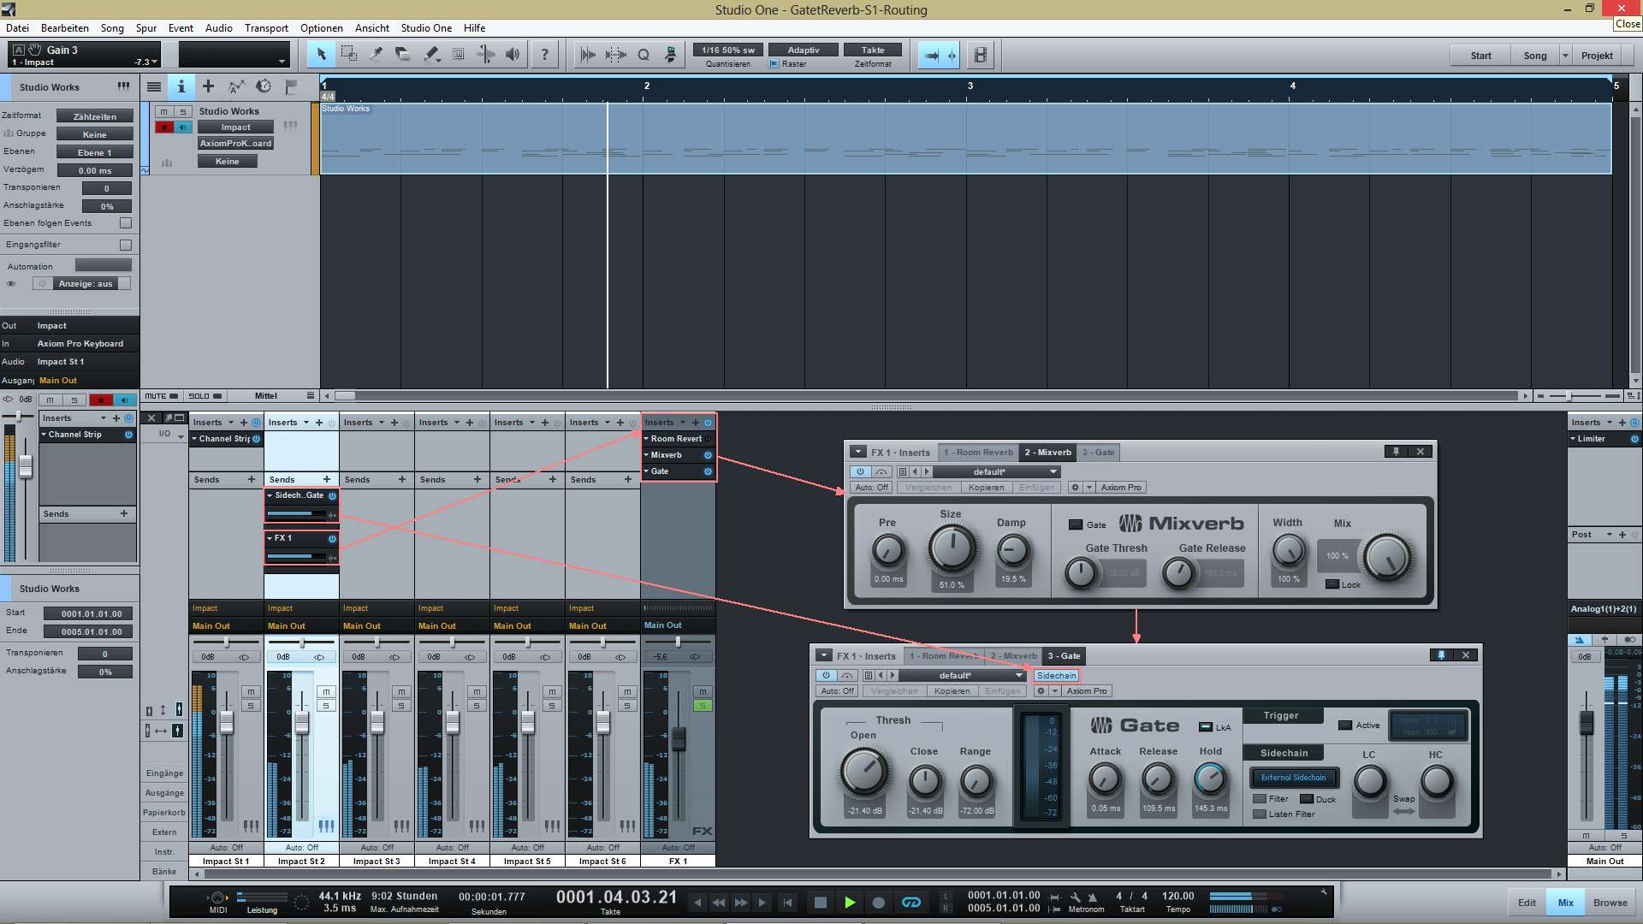
Task: Enable the Gate checkbox in Mixverb
Action: (1076, 524)
